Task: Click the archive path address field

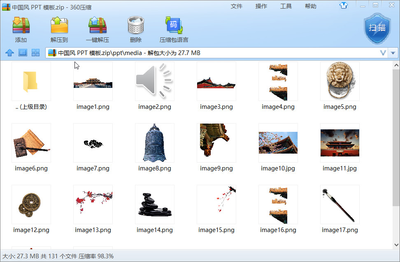Action: click(217, 53)
